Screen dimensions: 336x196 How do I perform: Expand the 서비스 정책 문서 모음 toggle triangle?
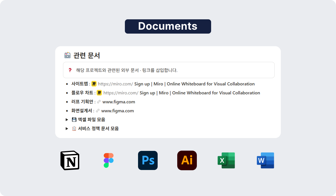tap(67, 129)
